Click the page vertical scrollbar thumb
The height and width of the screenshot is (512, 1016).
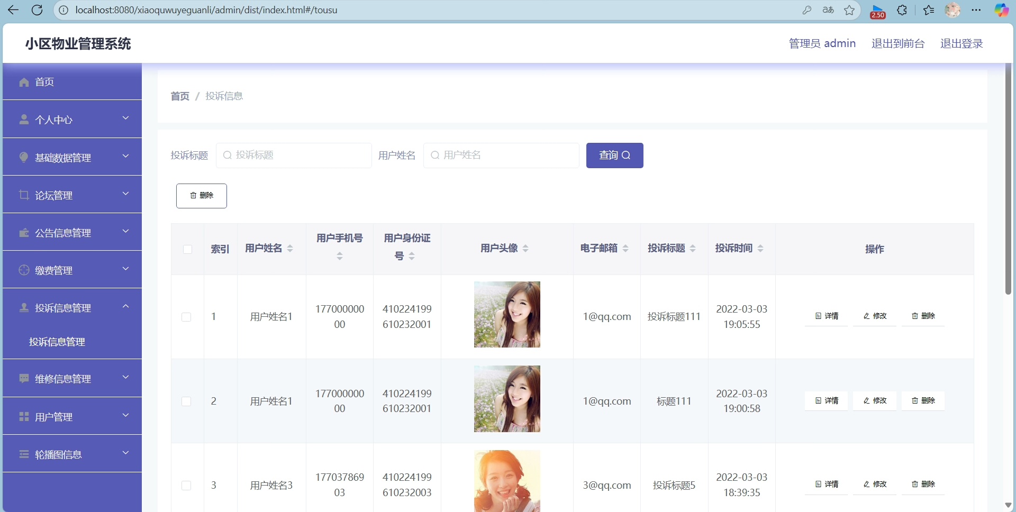tap(1008, 180)
